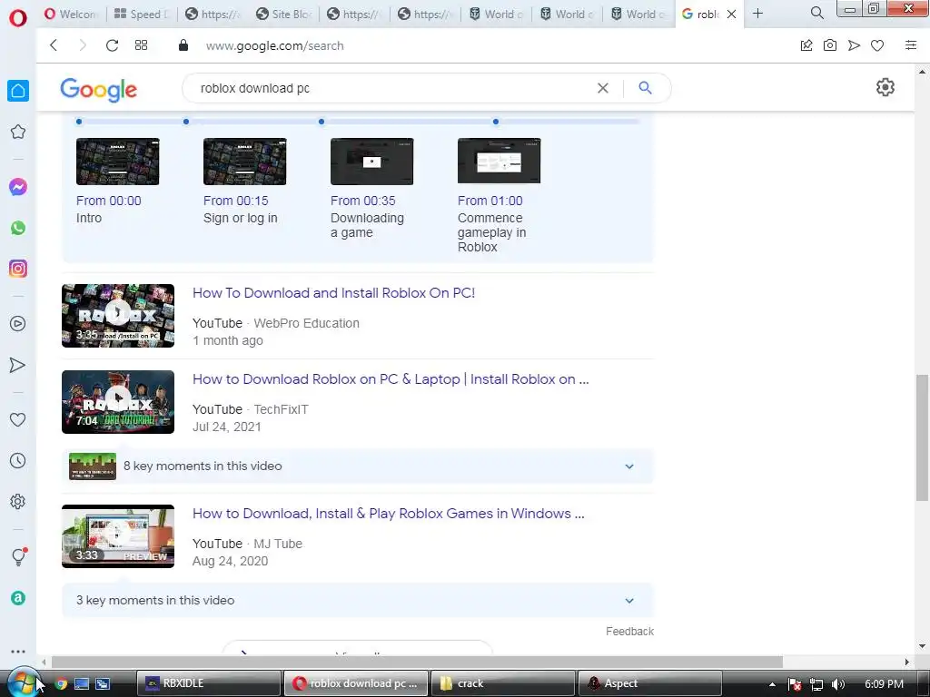Click the key moments timeline marker at 00:35
This screenshot has width=930, height=697.
pyautogui.click(x=321, y=122)
